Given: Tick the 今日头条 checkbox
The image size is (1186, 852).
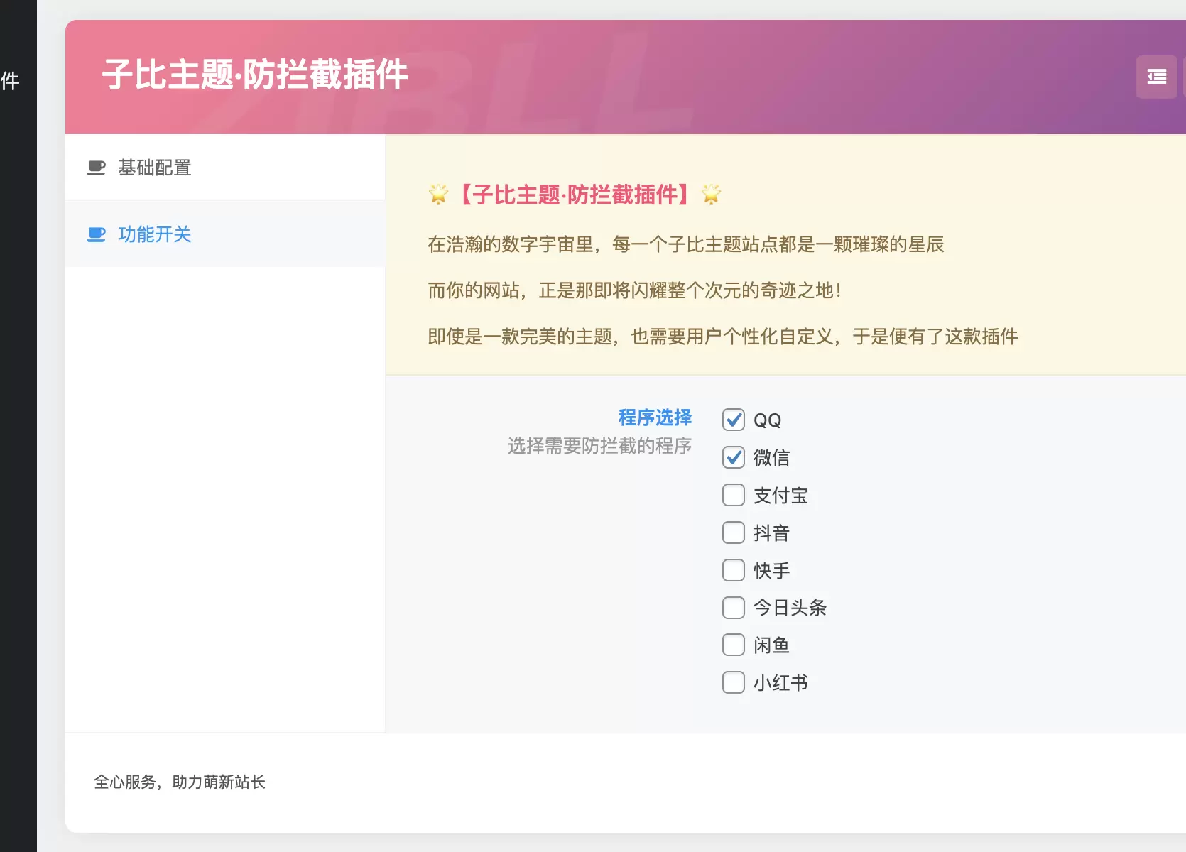Looking at the screenshot, I should (x=734, y=608).
